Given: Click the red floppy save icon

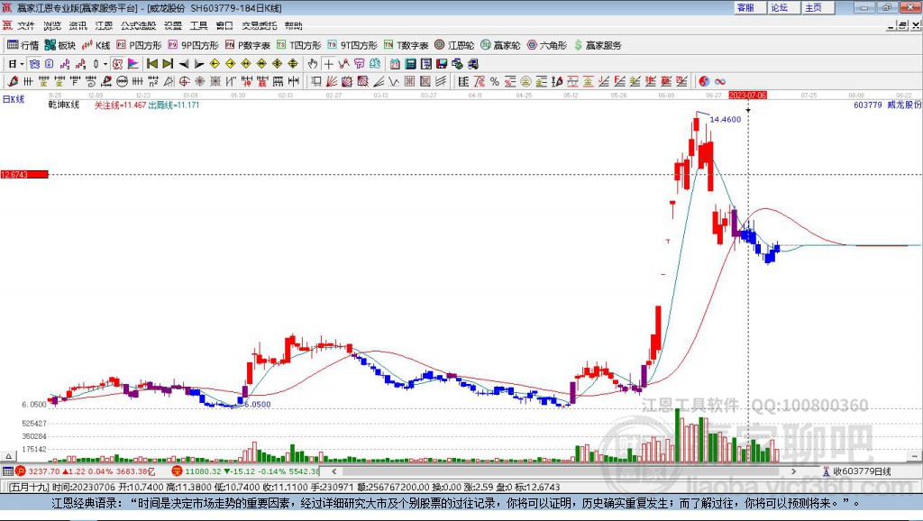Looking at the screenshot, I should coord(442,64).
